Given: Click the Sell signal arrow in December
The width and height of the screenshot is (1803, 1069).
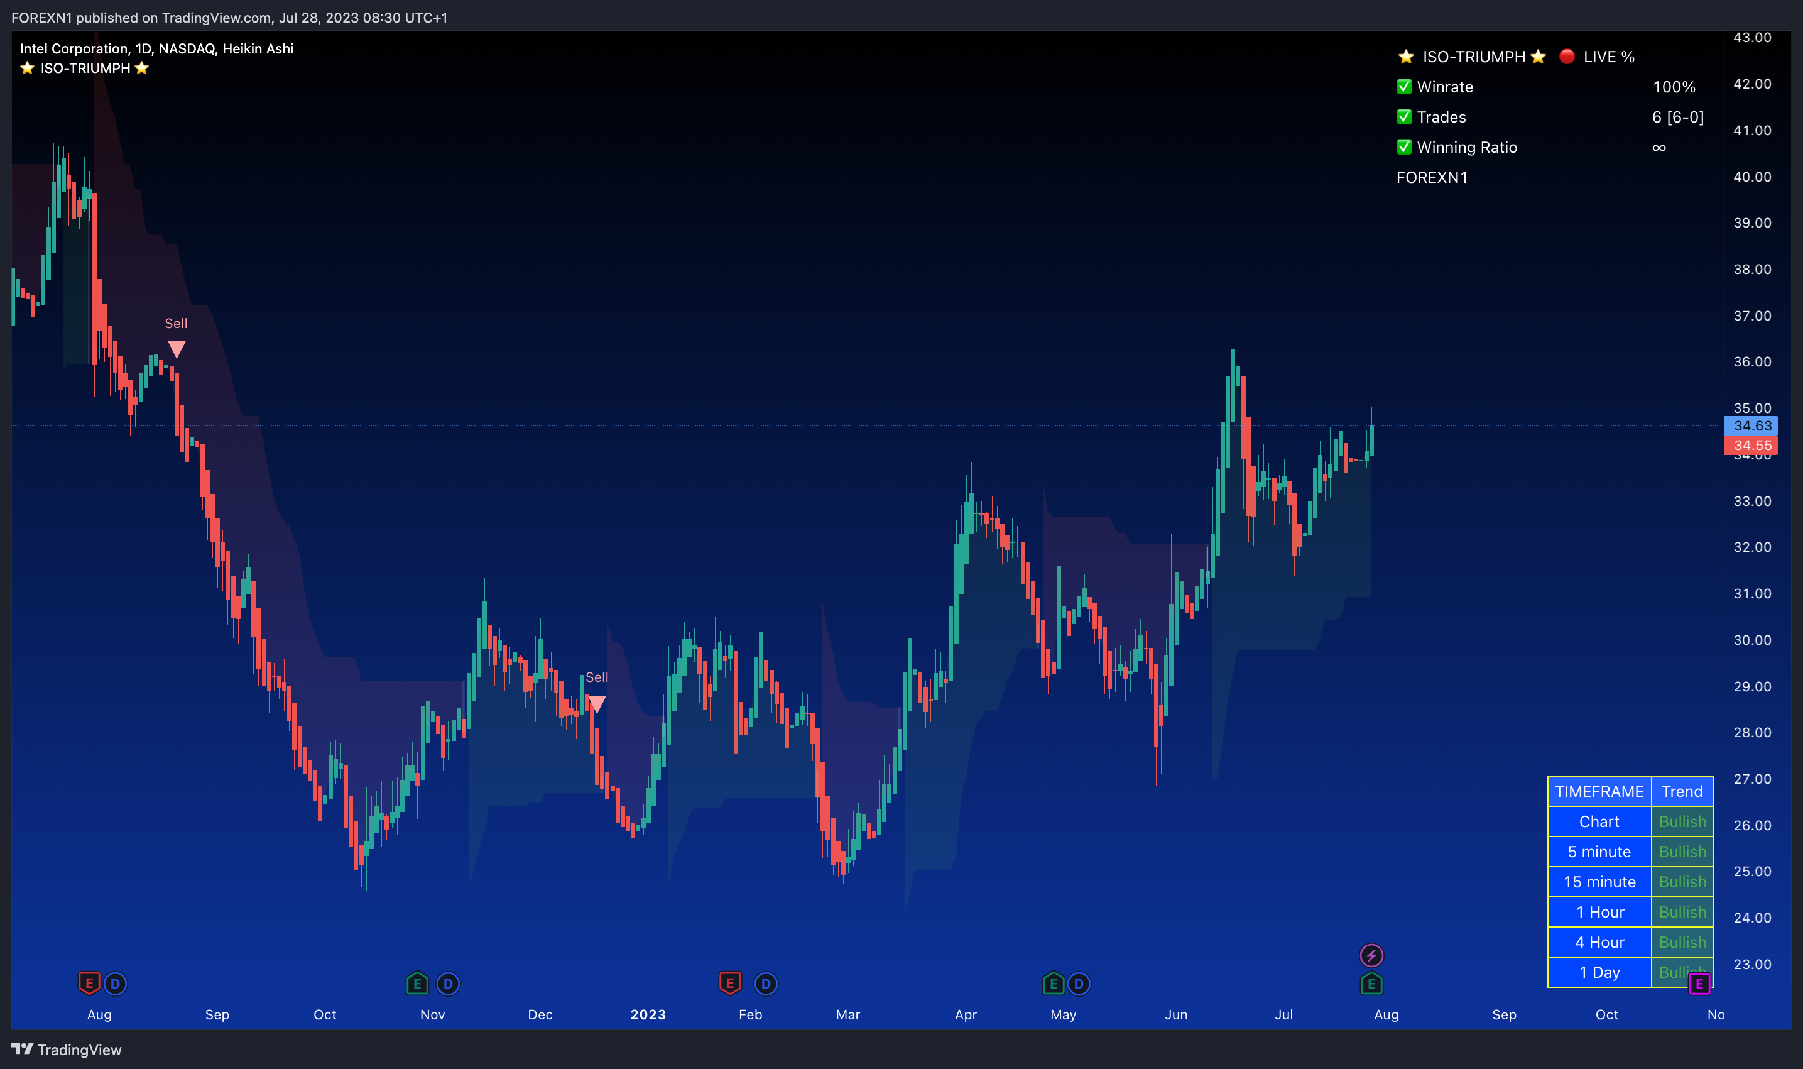Looking at the screenshot, I should [596, 704].
